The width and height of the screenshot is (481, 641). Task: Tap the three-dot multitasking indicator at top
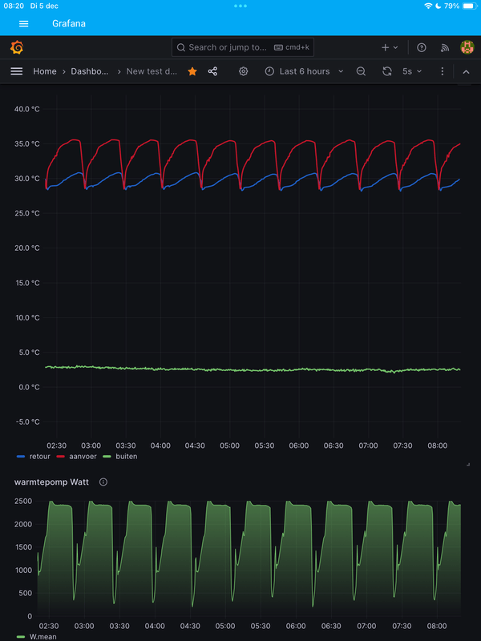coord(240,6)
